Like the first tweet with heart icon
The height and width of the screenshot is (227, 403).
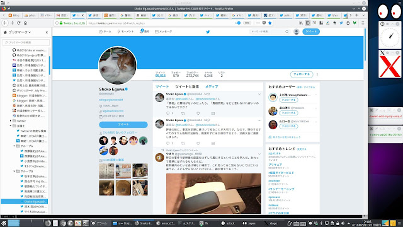pos(198,113)
